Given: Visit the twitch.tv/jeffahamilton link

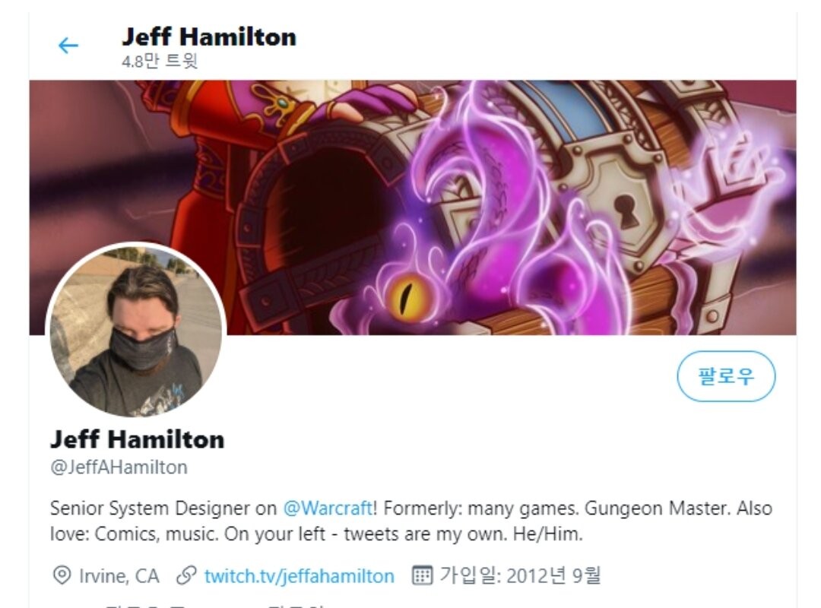Looking at the screenshot, I should coord(299,576).
